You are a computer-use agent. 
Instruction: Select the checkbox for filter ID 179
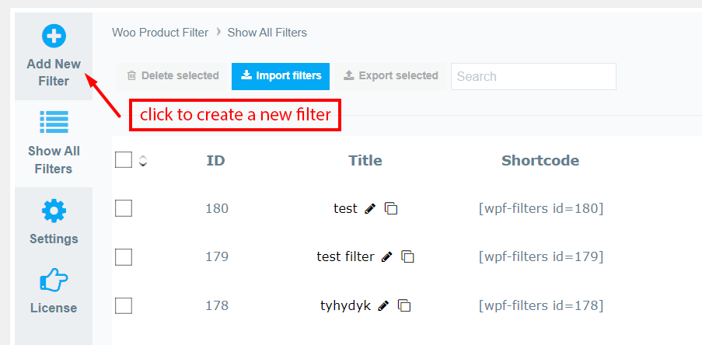(124, 257)
